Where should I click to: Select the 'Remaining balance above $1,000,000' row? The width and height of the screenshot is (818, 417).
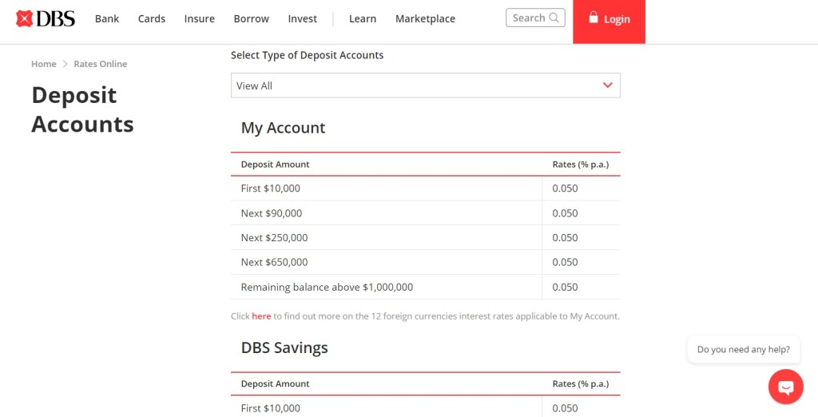click(x=327, y=287)
